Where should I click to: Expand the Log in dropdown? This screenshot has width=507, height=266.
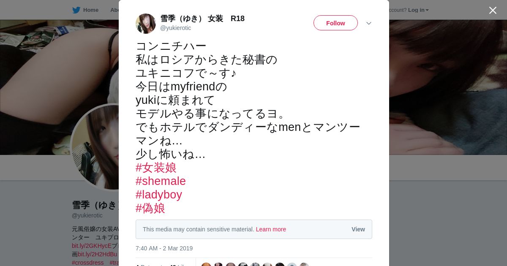[x=418, y=10]
